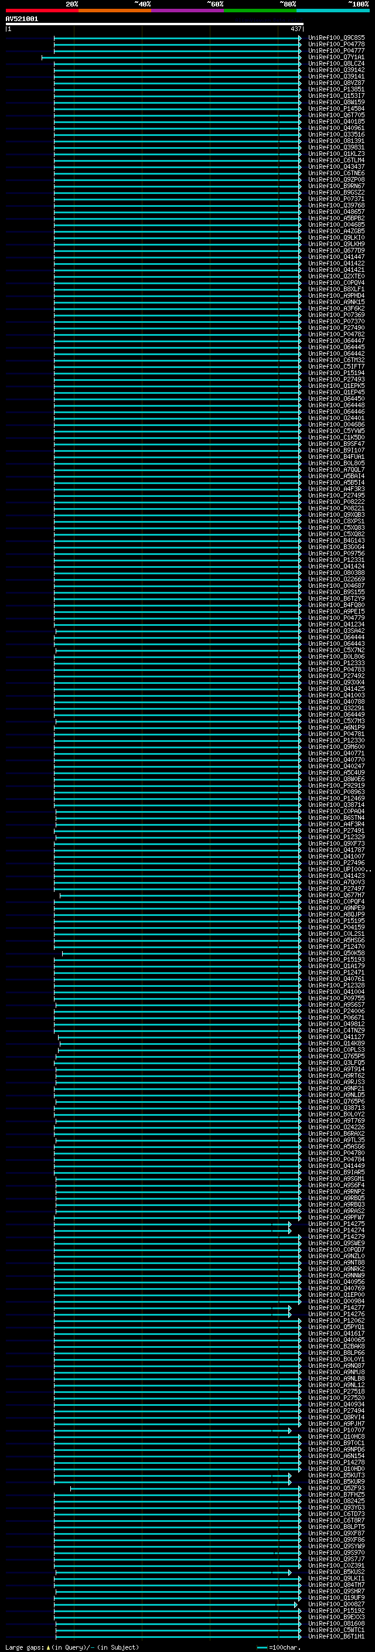
Task: Click hit label UniRef100_A9RJS3
Action: click(336, 1082)
